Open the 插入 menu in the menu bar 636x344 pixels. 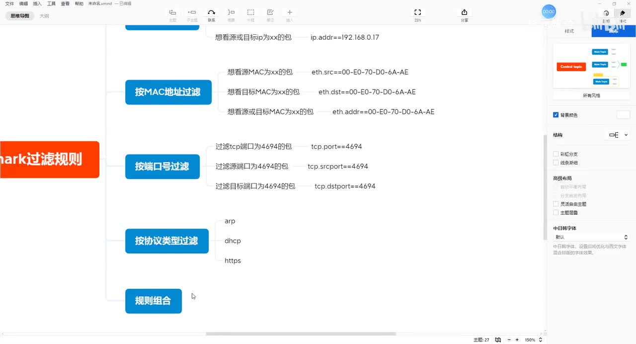click(x=37, y=3)
